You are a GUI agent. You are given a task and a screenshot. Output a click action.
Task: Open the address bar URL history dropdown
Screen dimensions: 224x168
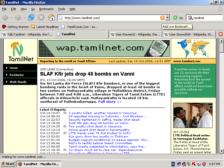tap(167, 18)
